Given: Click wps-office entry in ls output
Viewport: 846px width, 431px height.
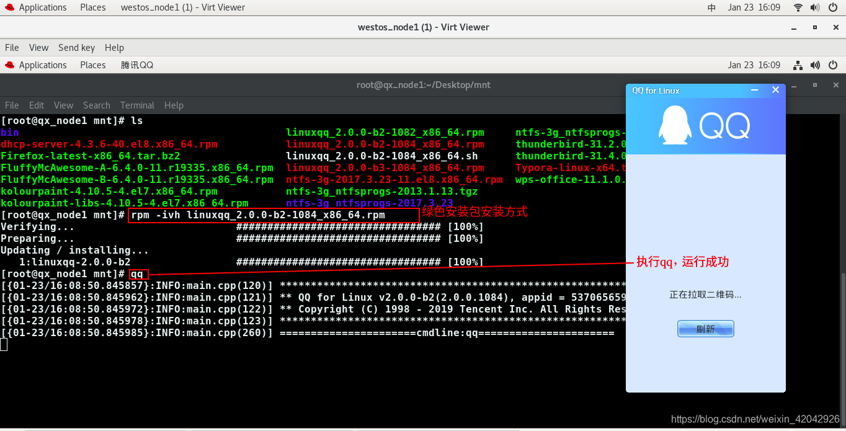Looking at the screenshot, I should (x=571, y=179).
